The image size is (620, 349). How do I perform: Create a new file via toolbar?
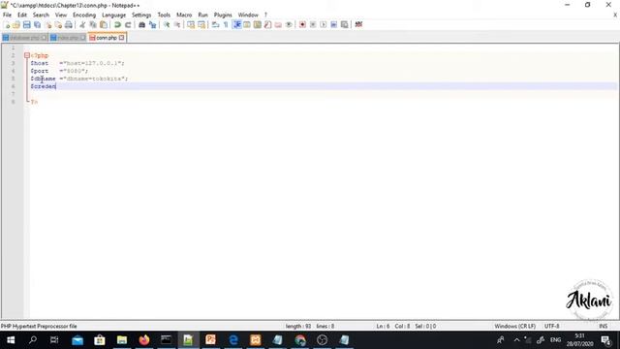(7, 25)
